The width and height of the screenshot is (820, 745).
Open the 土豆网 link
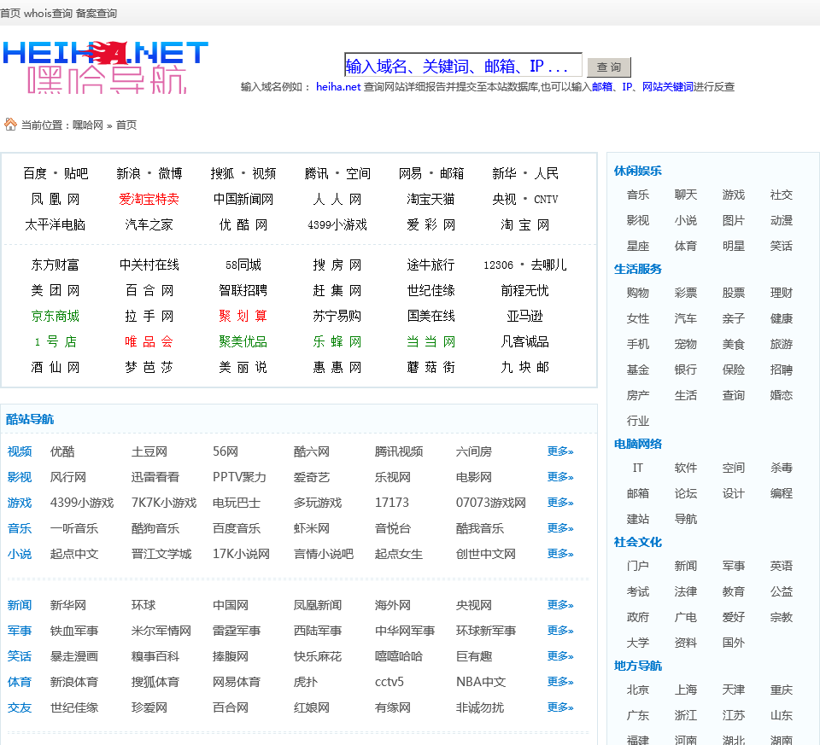click(x=149, y=451)
